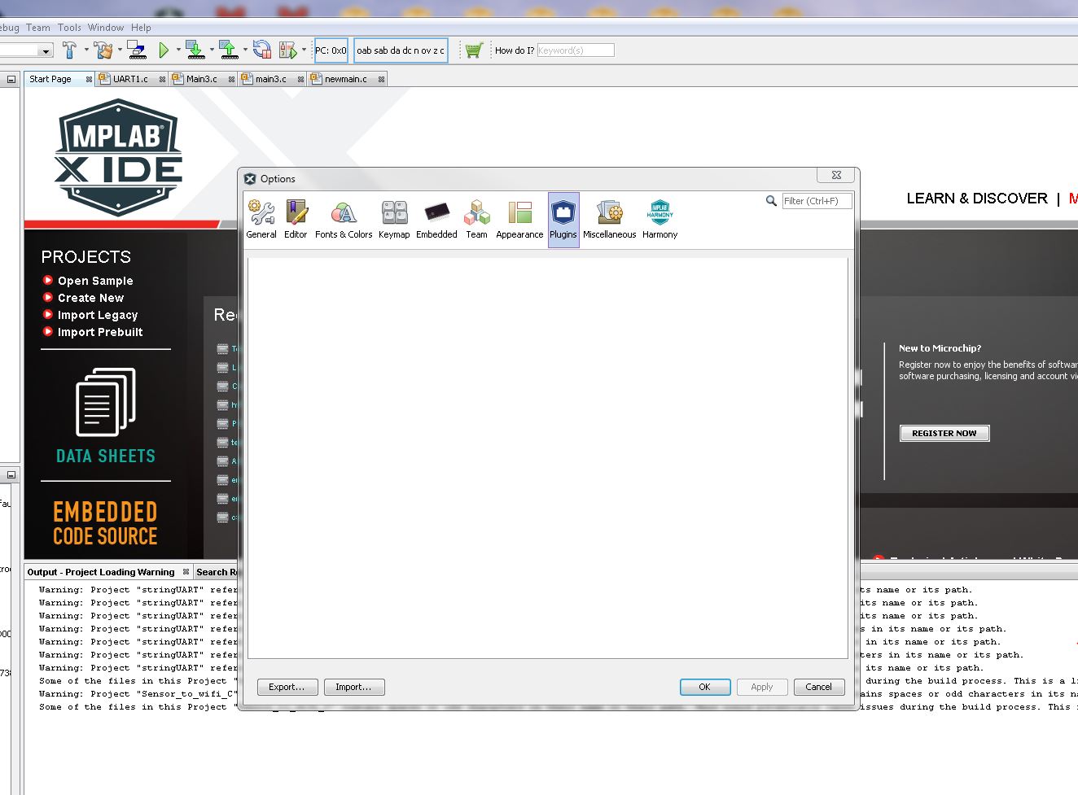This screenshot has height=795, width=1078.
Task: Switch to the Keymap options
Action: [x=394, y=219]
